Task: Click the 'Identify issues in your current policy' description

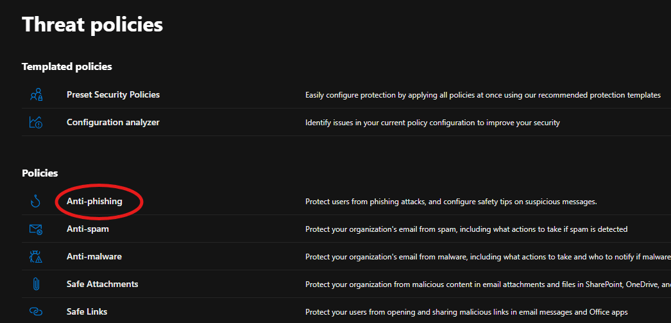Action: tap(432, 123)
